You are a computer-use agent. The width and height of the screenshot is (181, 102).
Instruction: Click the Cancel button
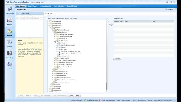(71, 96)
